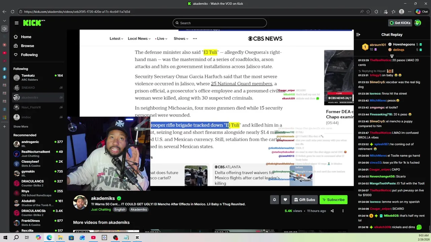Open browser profile icon

pyautogui.click(x=401, y=11)
